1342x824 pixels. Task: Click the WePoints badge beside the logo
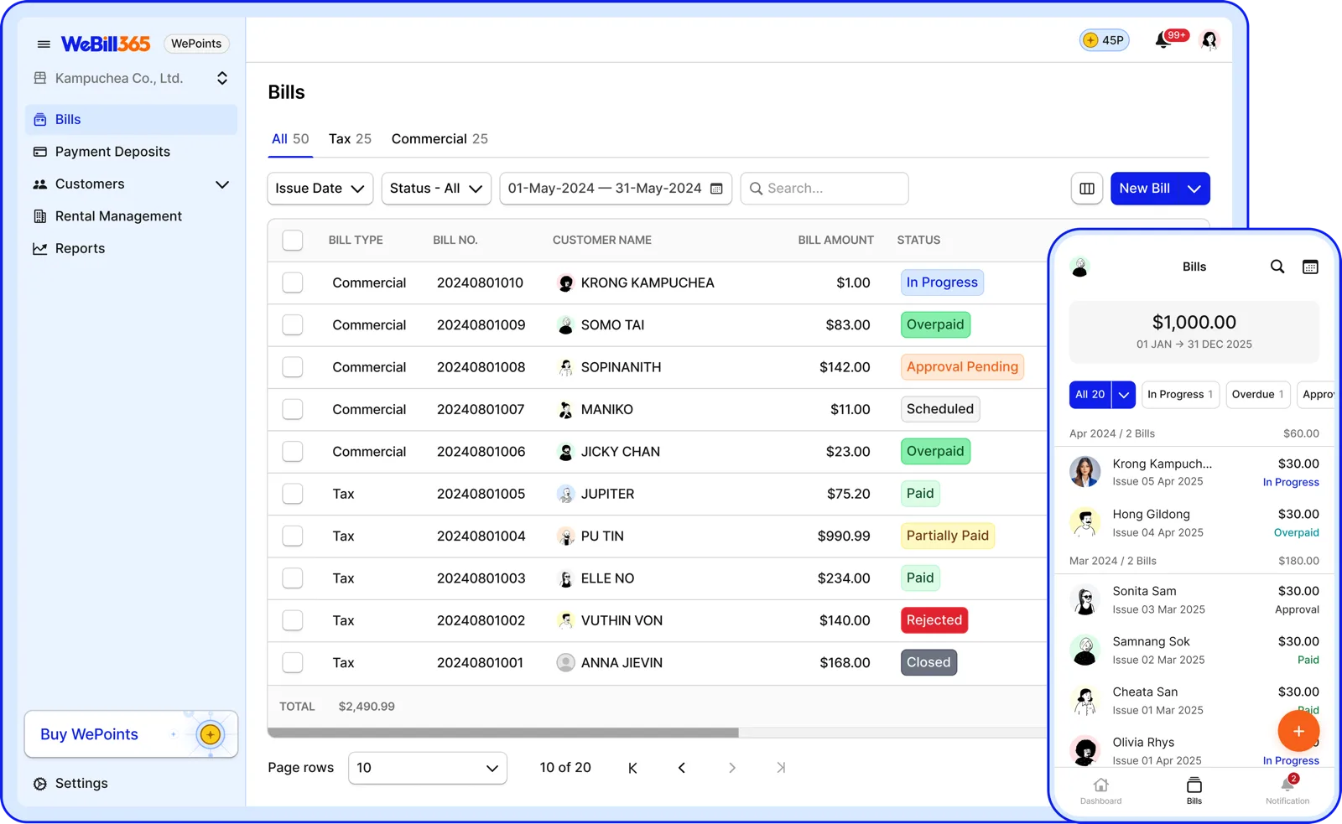click(196, 44)
